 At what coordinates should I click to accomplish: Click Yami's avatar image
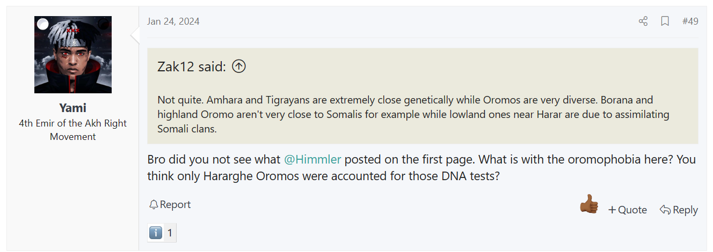click(x=73, y=55)
